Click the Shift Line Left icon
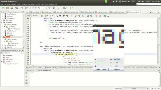The width and height of the screenshot is (161, 90). [x=88, y=16]
